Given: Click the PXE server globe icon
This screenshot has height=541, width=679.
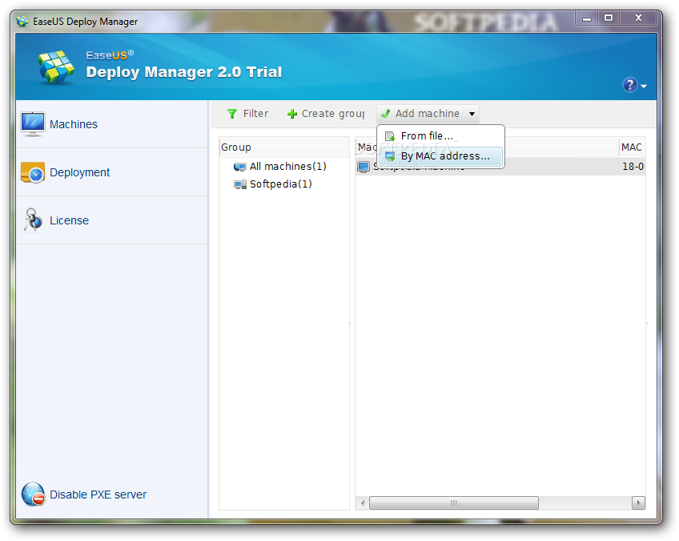Looking at the screenshot, I should coord(33,495).
